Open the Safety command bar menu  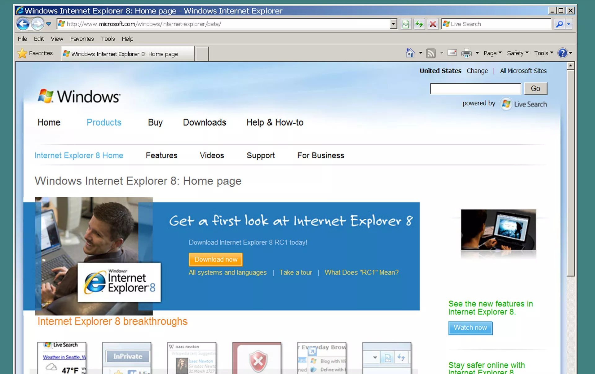[518, 53]
